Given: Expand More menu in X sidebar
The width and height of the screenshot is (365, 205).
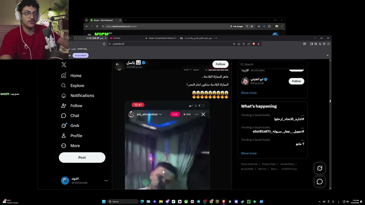Looking at the screenshot, I should (71, 146).
